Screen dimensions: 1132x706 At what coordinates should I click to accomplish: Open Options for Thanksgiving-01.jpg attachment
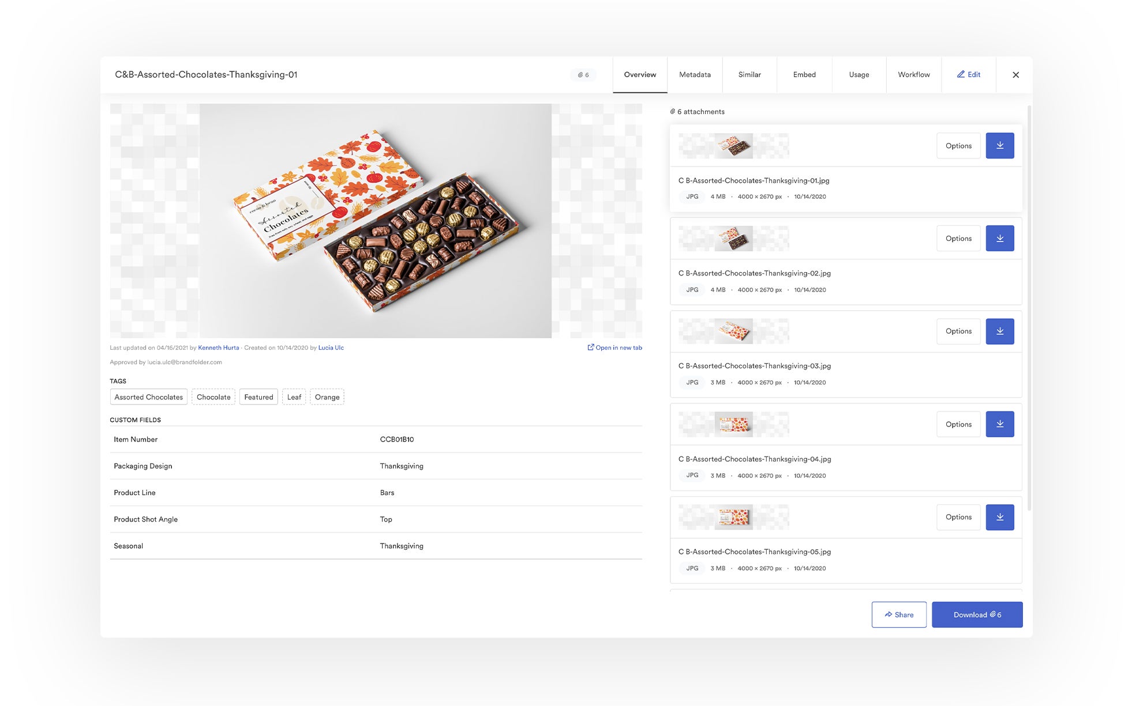[958, 146]
